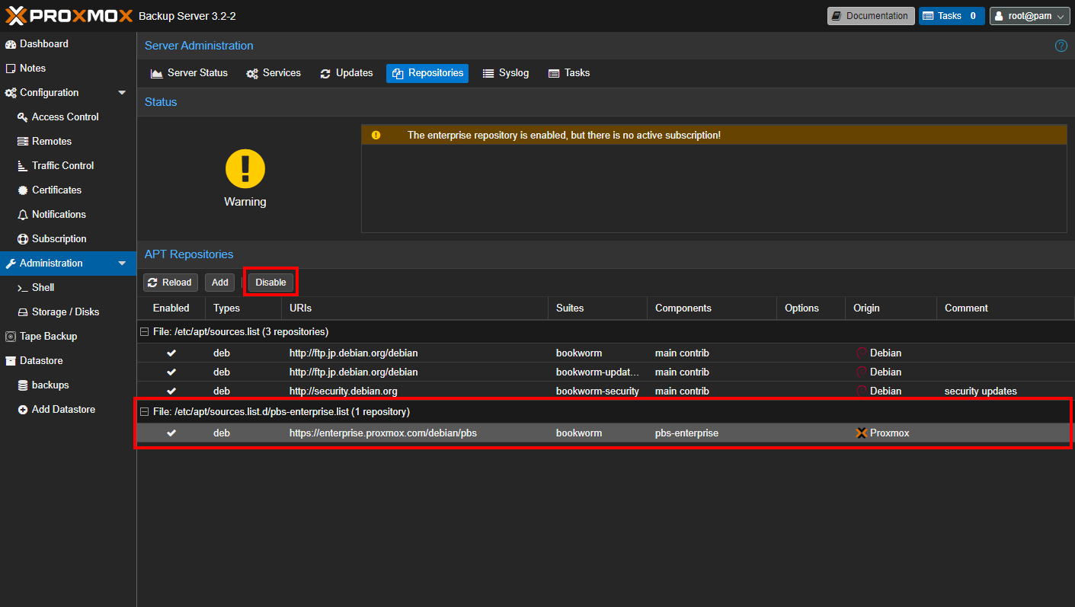Switch to the Updates tab
The image size is (1075, 607).
[x=346, y=73]
